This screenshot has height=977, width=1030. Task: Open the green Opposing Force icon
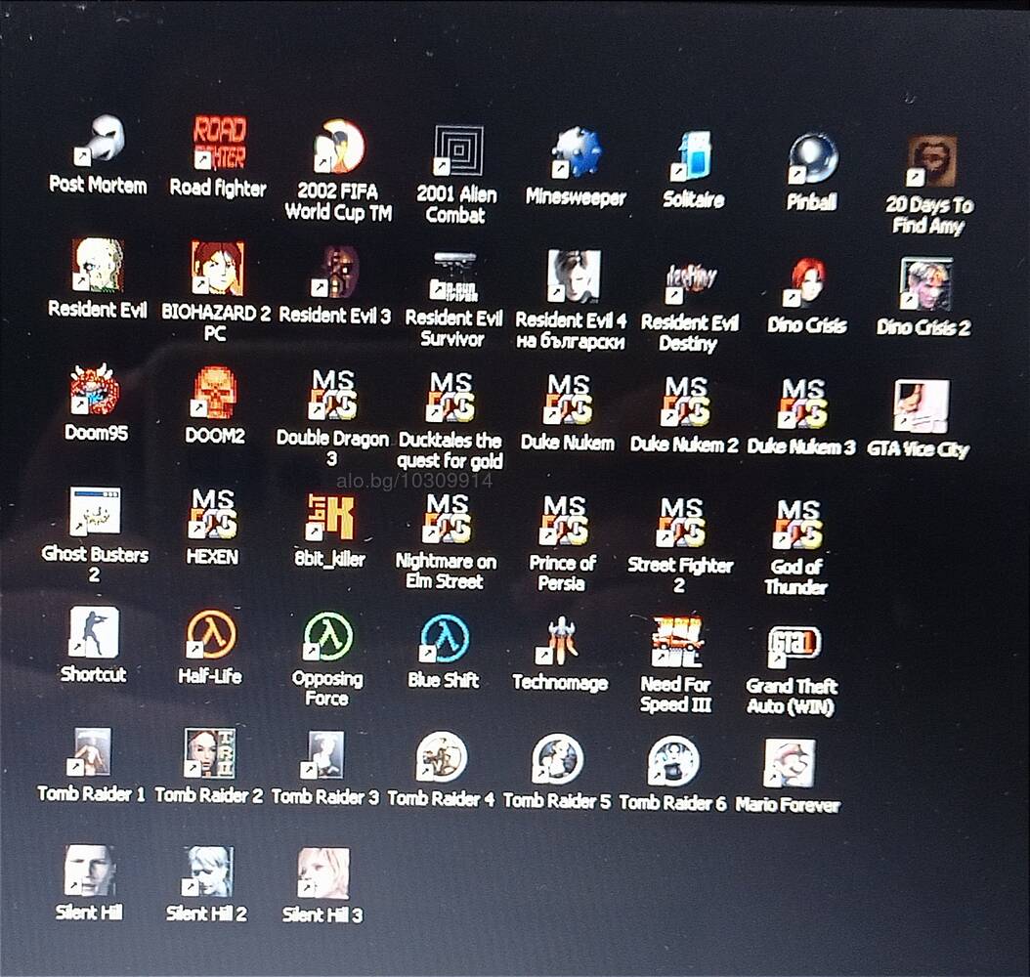pyautogui.click(x=327, y=638)
